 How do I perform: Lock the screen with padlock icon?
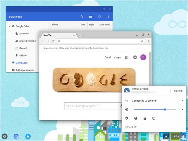point(145,118)
